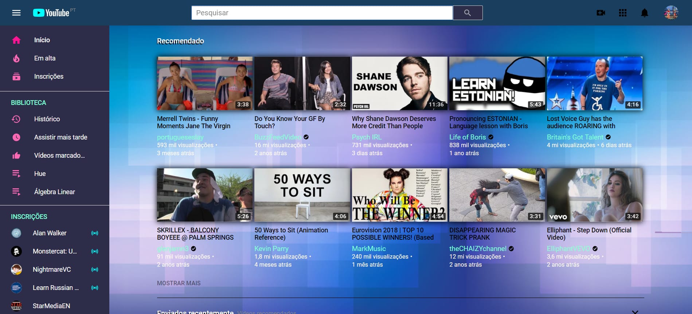Open the Lost Voice Guy thumbnail
Screen dimensions: 692x314
pos(595,83)
